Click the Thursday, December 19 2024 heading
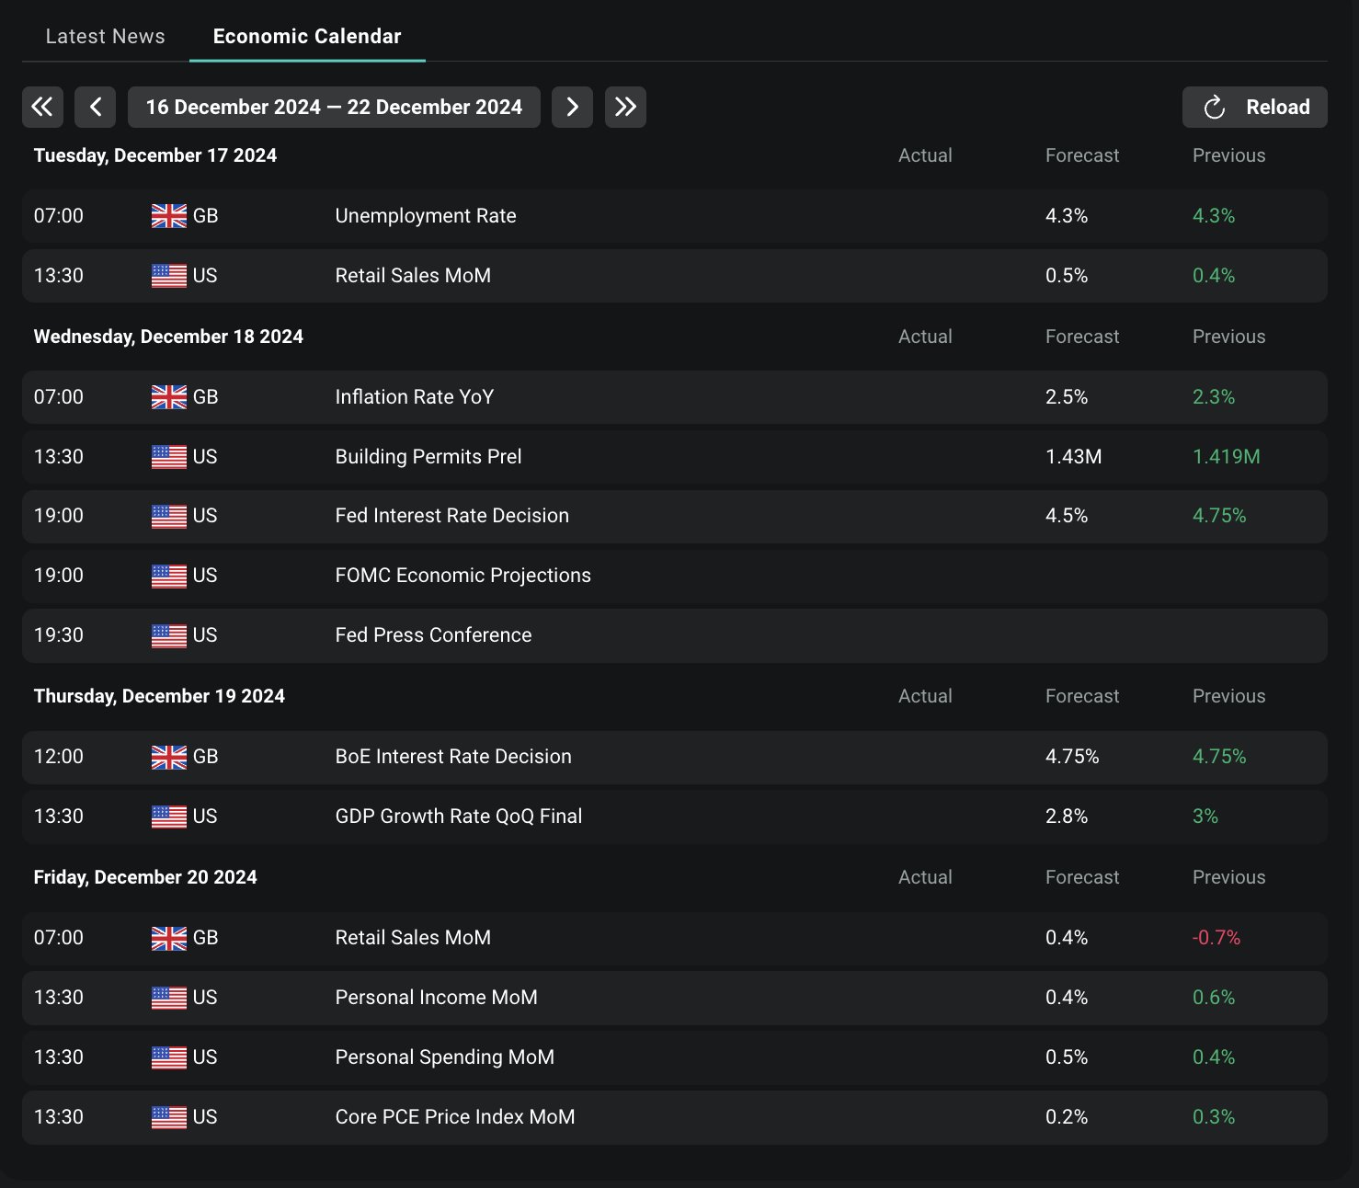Image resolution: width=1359 pixels, height=1188 pixels. click(x=159, y=696)
